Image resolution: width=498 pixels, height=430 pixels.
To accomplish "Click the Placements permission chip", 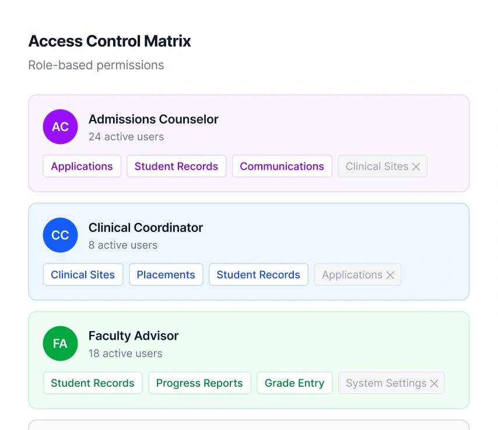I will pyautogui.click(x=166, y=274).
